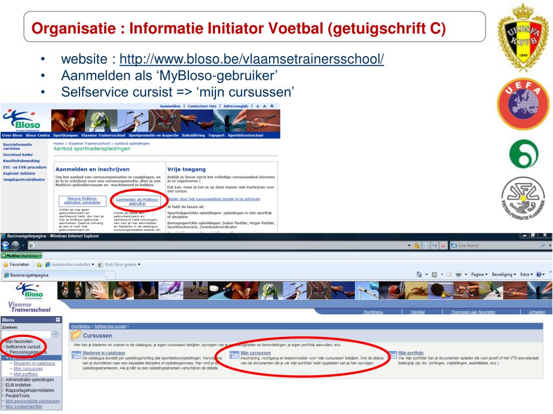Screen dimensions: 553x414
Task: Click 'Aanmelden' at top of Bloso page
Action: [x=170, y=106]
